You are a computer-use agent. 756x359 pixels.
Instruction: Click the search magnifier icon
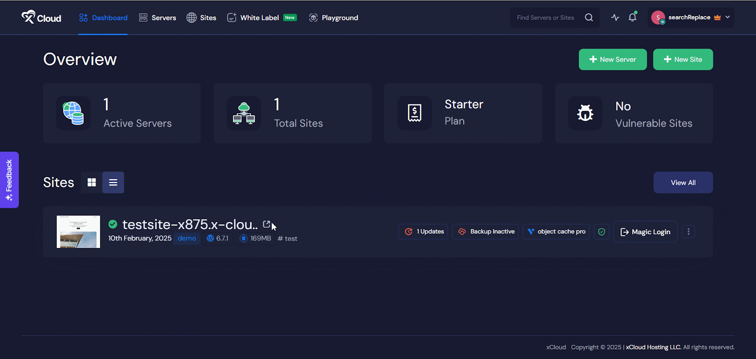pos(589,17)
